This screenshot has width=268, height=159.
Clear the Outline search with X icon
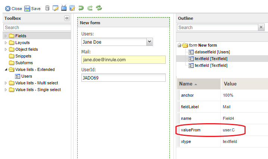click(x=261, y=27)
